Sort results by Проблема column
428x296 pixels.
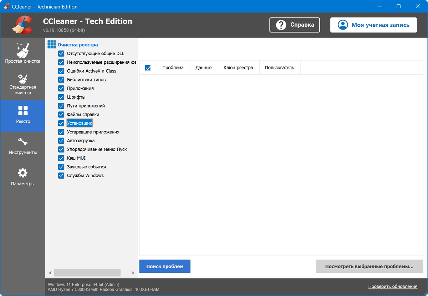(173, 68)
